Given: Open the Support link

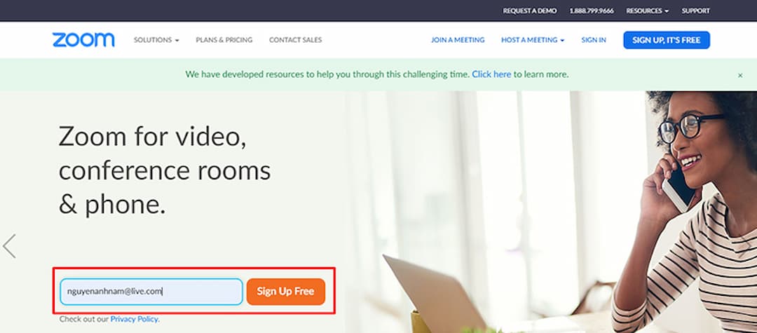Looking at the screenshot, I should [696, 11].
